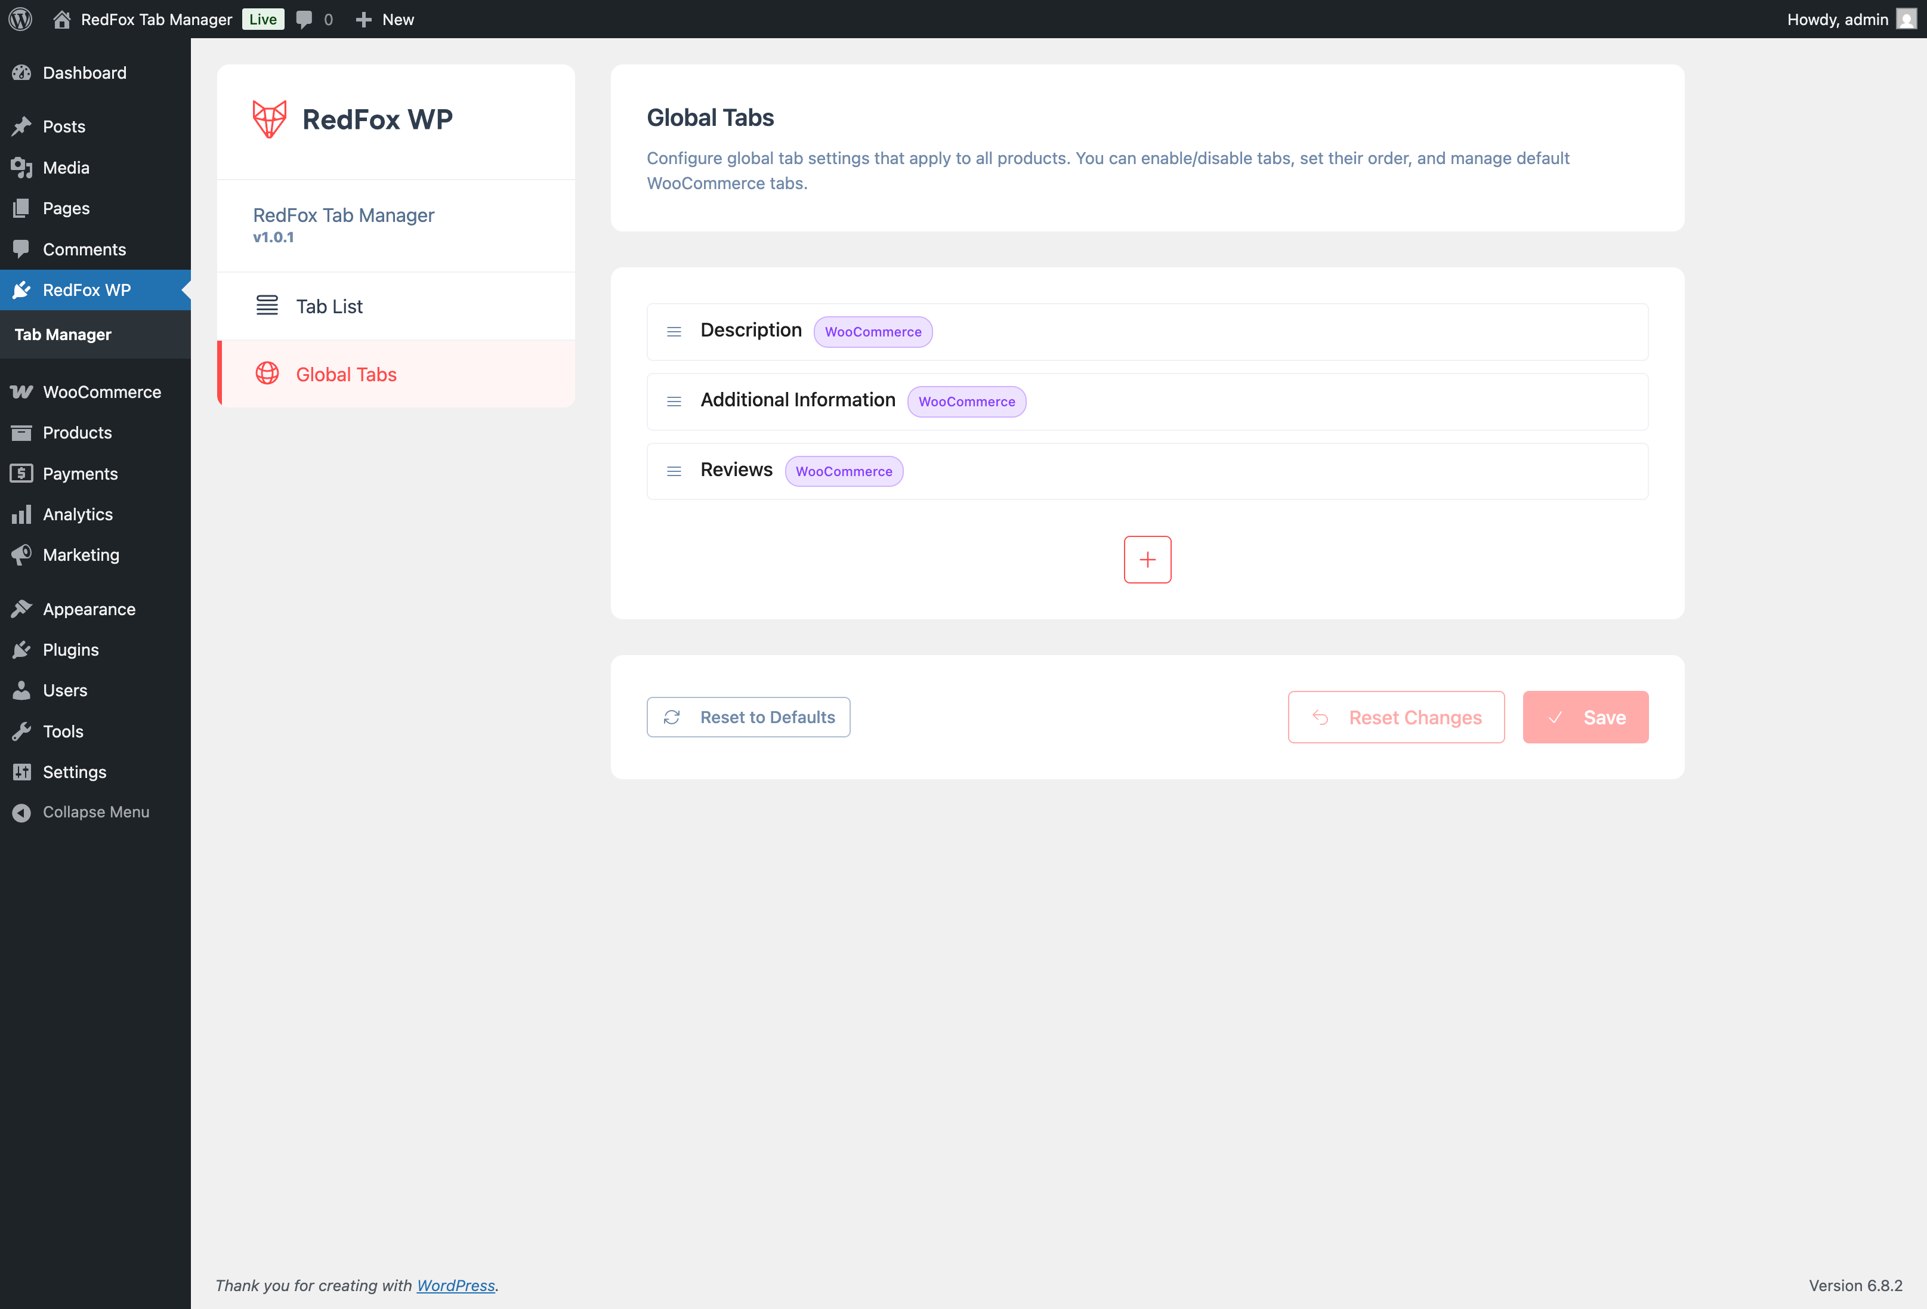
Task: Click the Live status badge
Action: point(263,19)
